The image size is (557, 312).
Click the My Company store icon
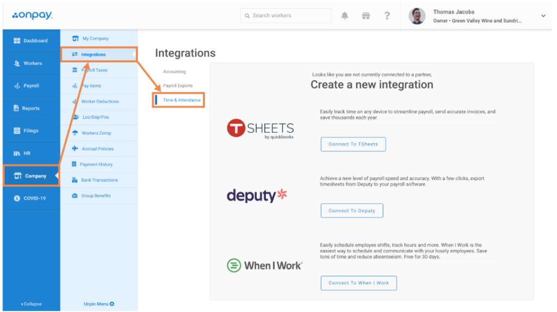[x=75, y=39]
